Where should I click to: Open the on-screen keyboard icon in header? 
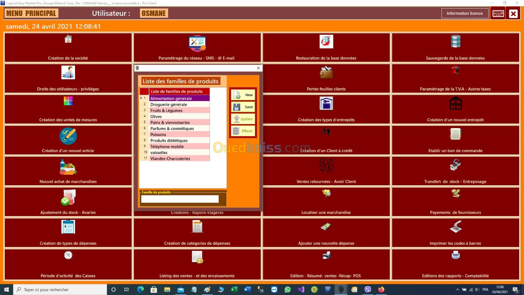[x=498, y=13]
